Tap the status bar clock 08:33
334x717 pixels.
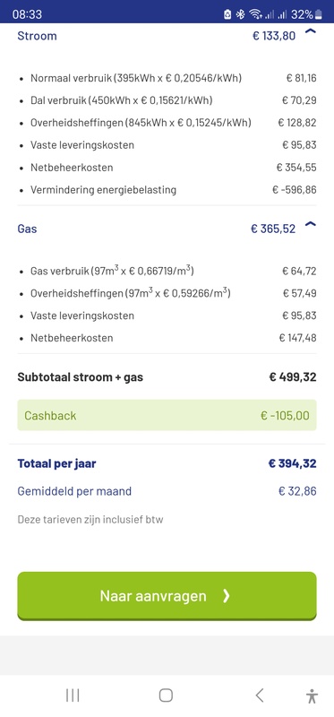tap(26, 14)
